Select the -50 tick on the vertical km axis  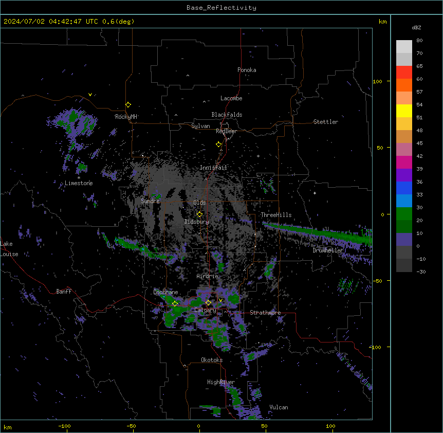[x=377, y=281]
